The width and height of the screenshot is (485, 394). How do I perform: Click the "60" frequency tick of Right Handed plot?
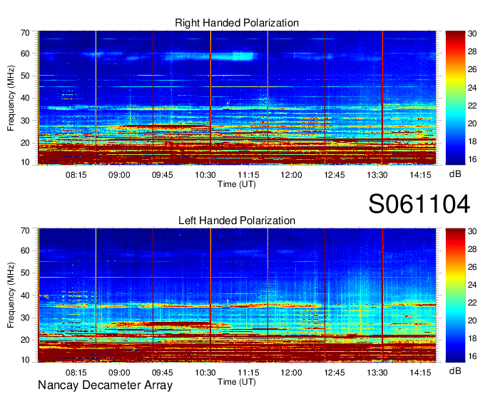[25, 54]
